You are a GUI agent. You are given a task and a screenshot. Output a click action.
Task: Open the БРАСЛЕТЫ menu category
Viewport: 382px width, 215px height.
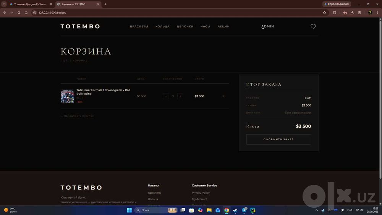(x=139, y=26)
